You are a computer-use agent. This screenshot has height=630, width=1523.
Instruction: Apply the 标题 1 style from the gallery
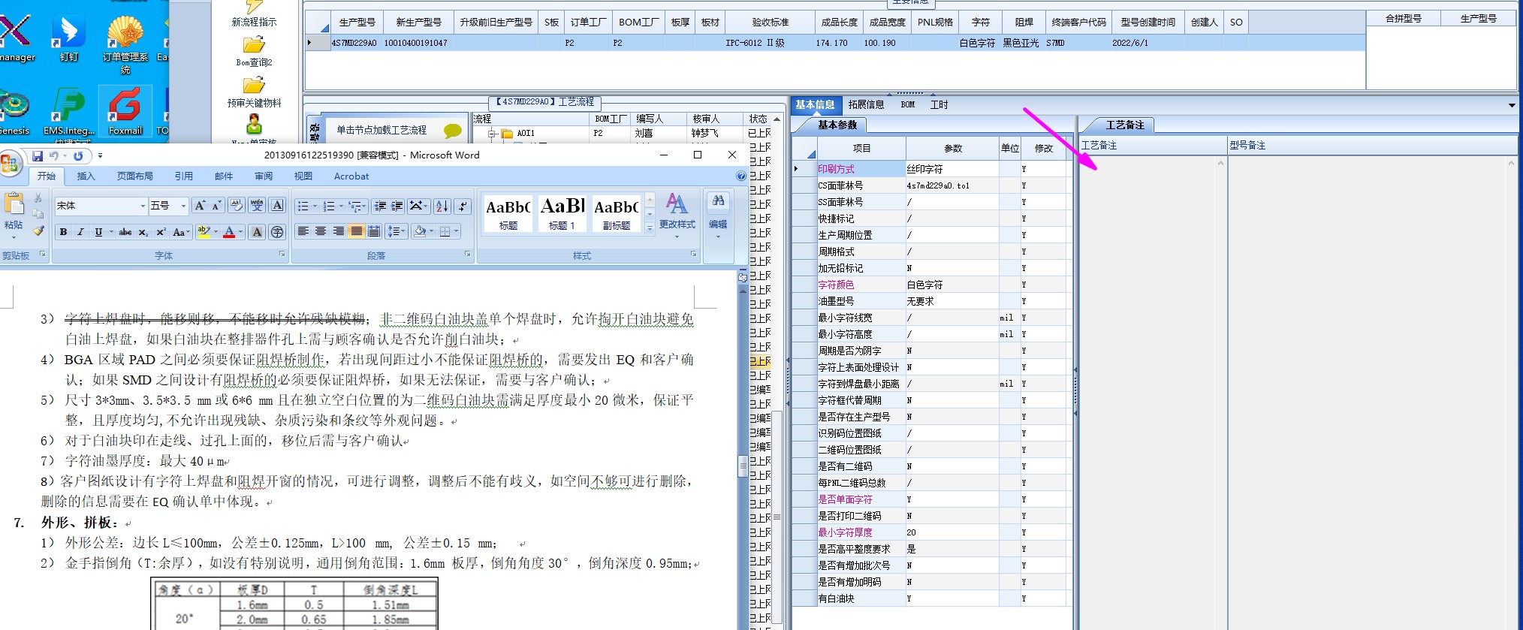562,213
